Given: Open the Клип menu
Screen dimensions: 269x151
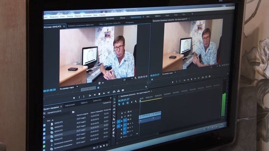Looking at the screenshot, I should [x=63, y=17].
